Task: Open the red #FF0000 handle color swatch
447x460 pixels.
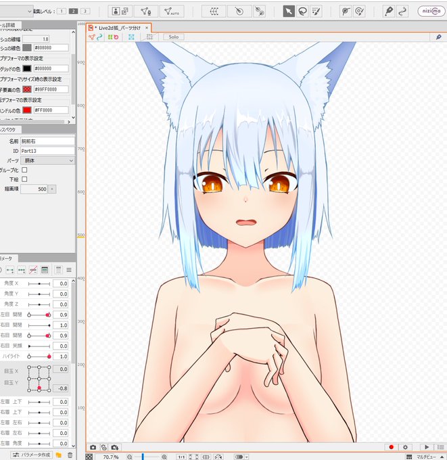Action: click(x=27, y=110)
